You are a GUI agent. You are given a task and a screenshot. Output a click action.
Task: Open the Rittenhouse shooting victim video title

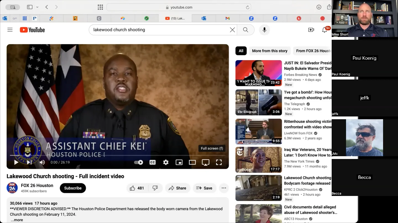point(308,124)
